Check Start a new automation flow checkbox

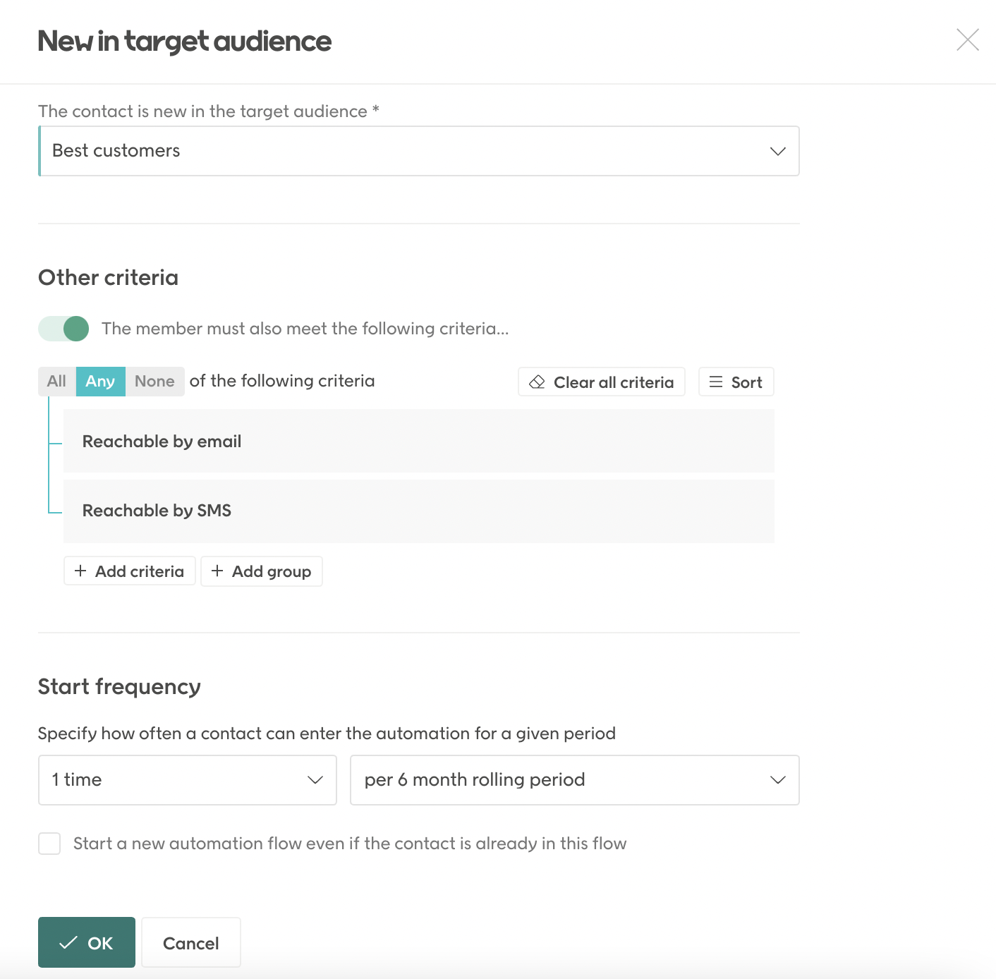pyautogui.click(x=49, y=843)
